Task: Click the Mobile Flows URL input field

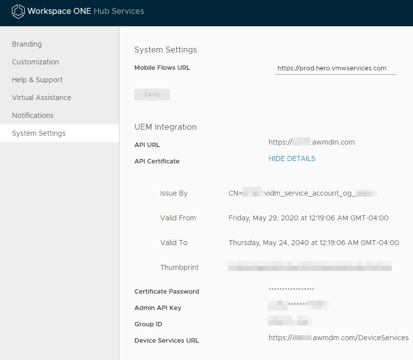Action: click(335, 68)
